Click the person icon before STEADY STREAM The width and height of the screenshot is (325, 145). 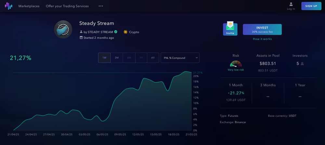[x=81, y=32]
